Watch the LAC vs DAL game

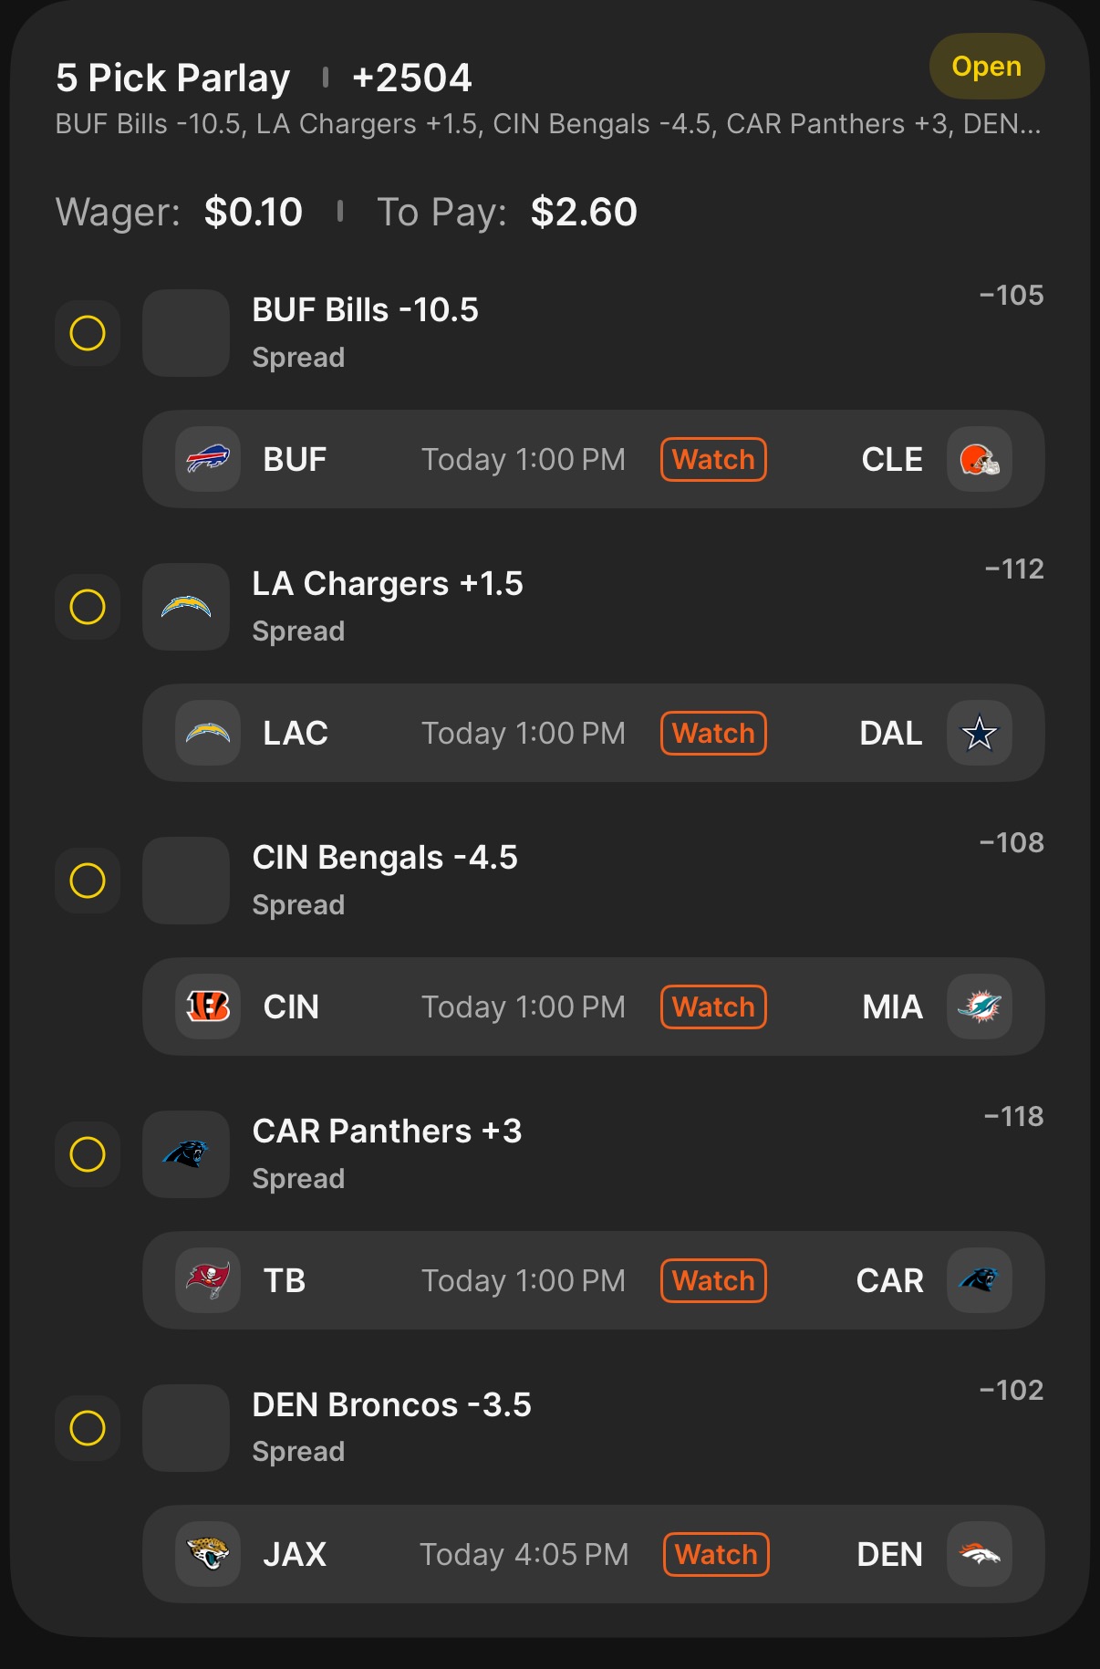pos(713,733)
